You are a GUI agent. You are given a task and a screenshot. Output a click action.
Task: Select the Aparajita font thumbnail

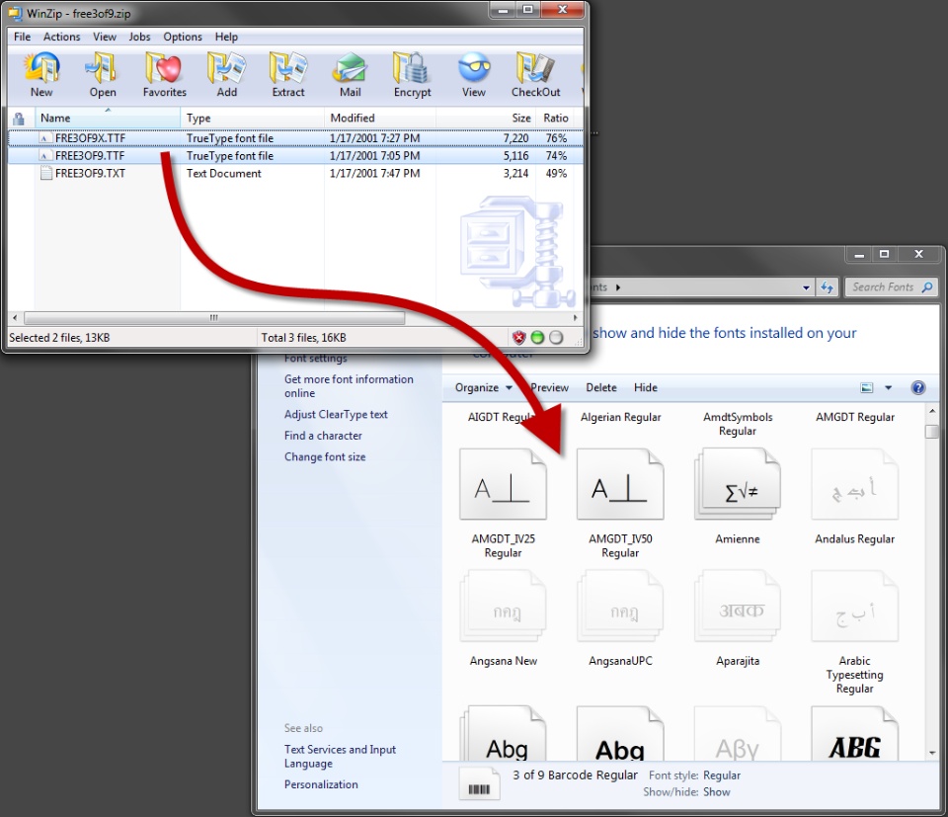pos(738,607)
